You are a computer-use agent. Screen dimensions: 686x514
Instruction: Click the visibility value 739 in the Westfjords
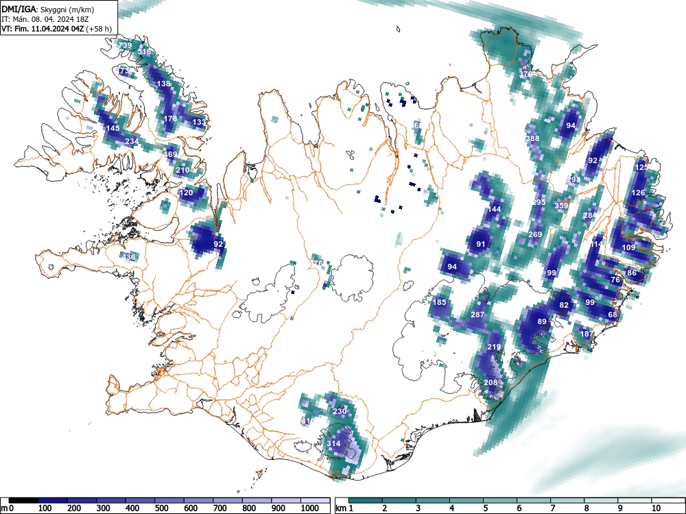125,45
